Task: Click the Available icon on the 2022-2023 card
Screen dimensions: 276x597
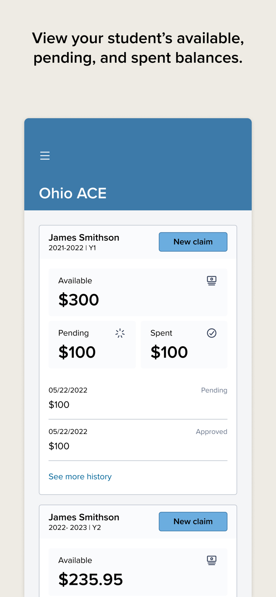Action: 212,560
